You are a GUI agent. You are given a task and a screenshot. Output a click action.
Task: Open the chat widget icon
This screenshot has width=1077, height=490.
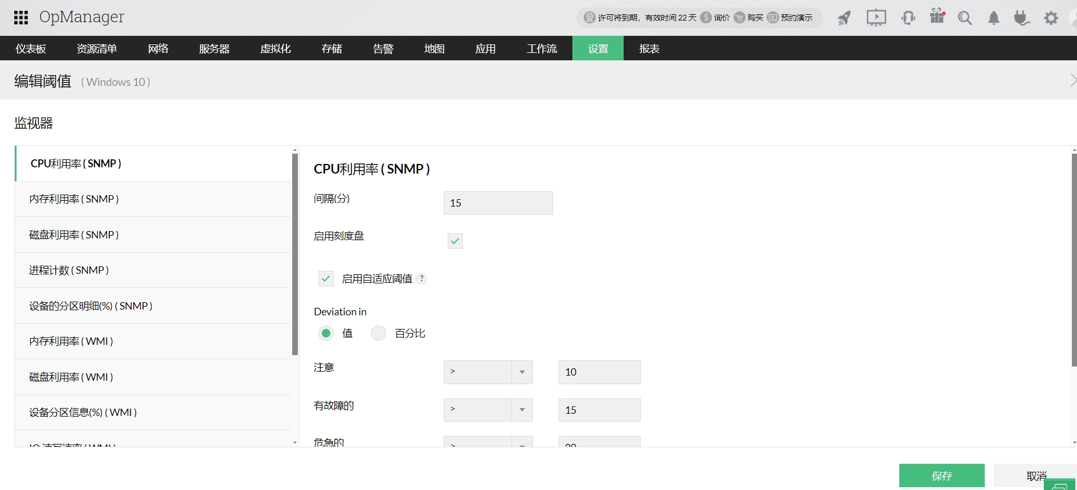[1060, 485]
